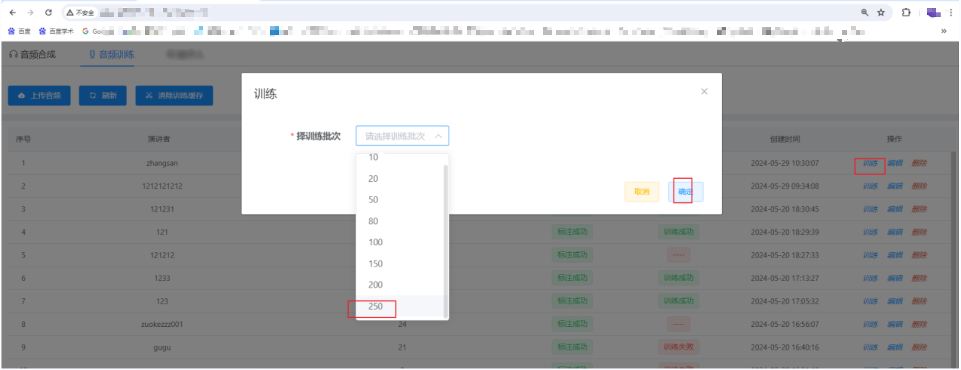Click the 清除训练缓存 button
Image resolution: width=961 pixels, height=370 pixels.
tap(174, 95)
